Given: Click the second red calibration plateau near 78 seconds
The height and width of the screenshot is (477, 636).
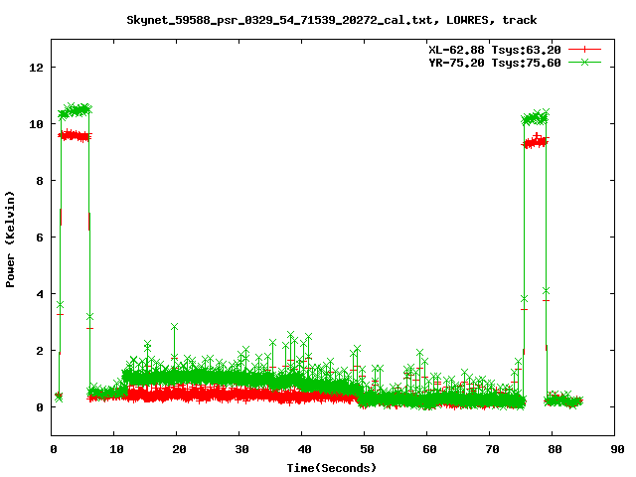Looking at the screenshot, I should pos(535,141).
